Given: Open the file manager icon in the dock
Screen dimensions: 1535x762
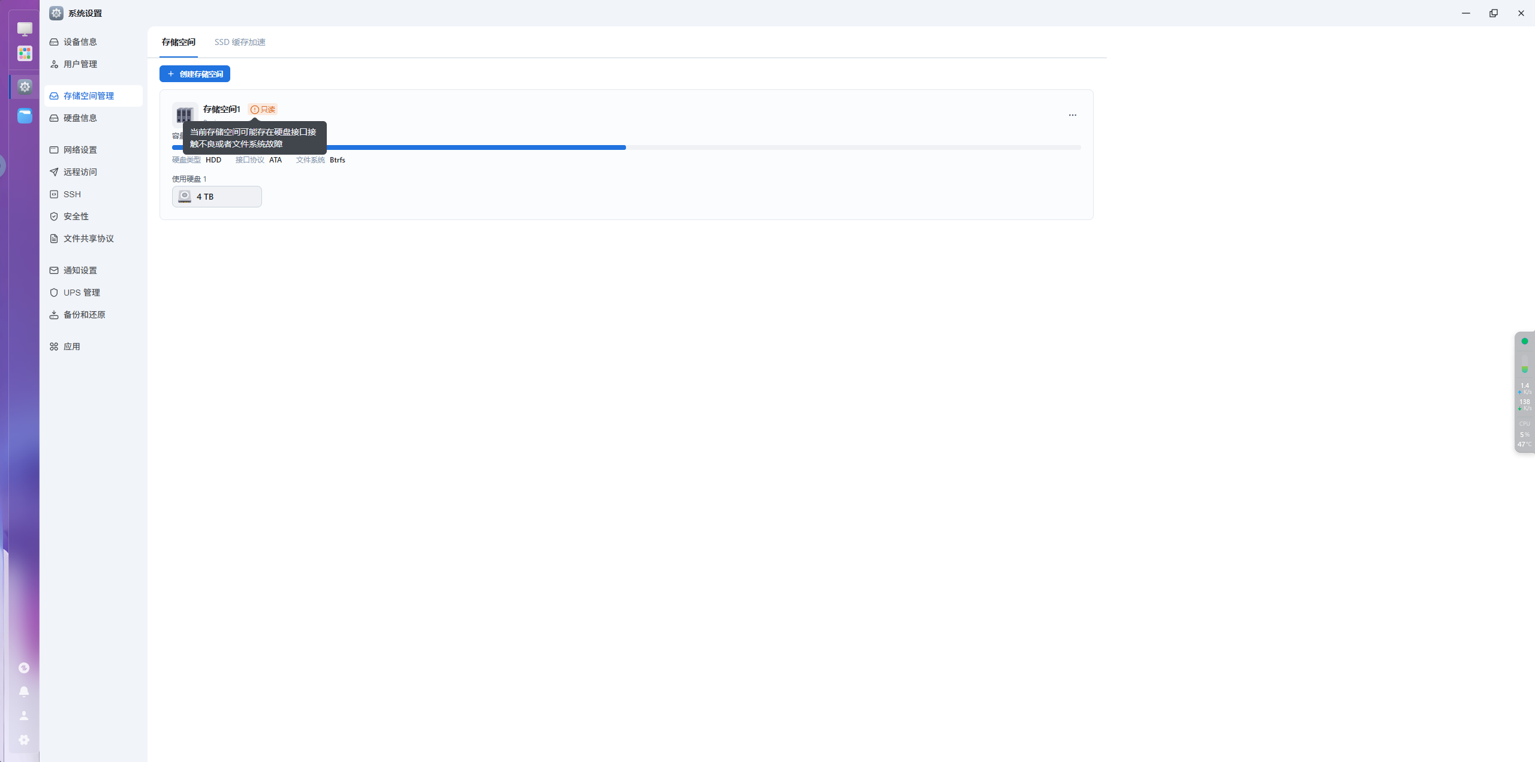Looking at the screenshot, I should click(x=25, y=116).
